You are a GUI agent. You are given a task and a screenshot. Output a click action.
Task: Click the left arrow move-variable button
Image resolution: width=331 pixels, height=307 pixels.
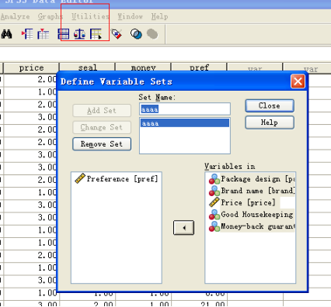[x=183, y=228]
